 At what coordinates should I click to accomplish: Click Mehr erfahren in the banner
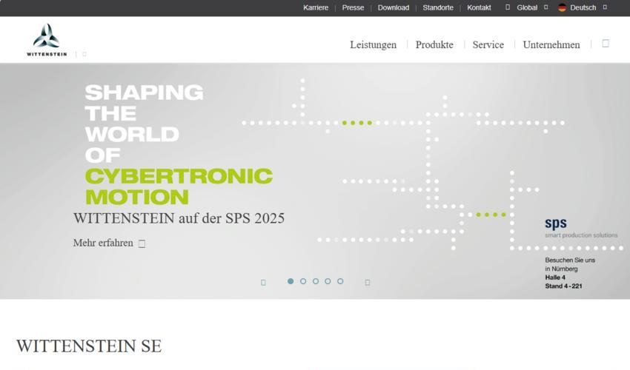point(103,243)
